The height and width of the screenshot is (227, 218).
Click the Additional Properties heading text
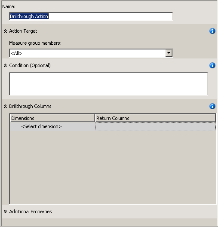click(x=31, y=212)
